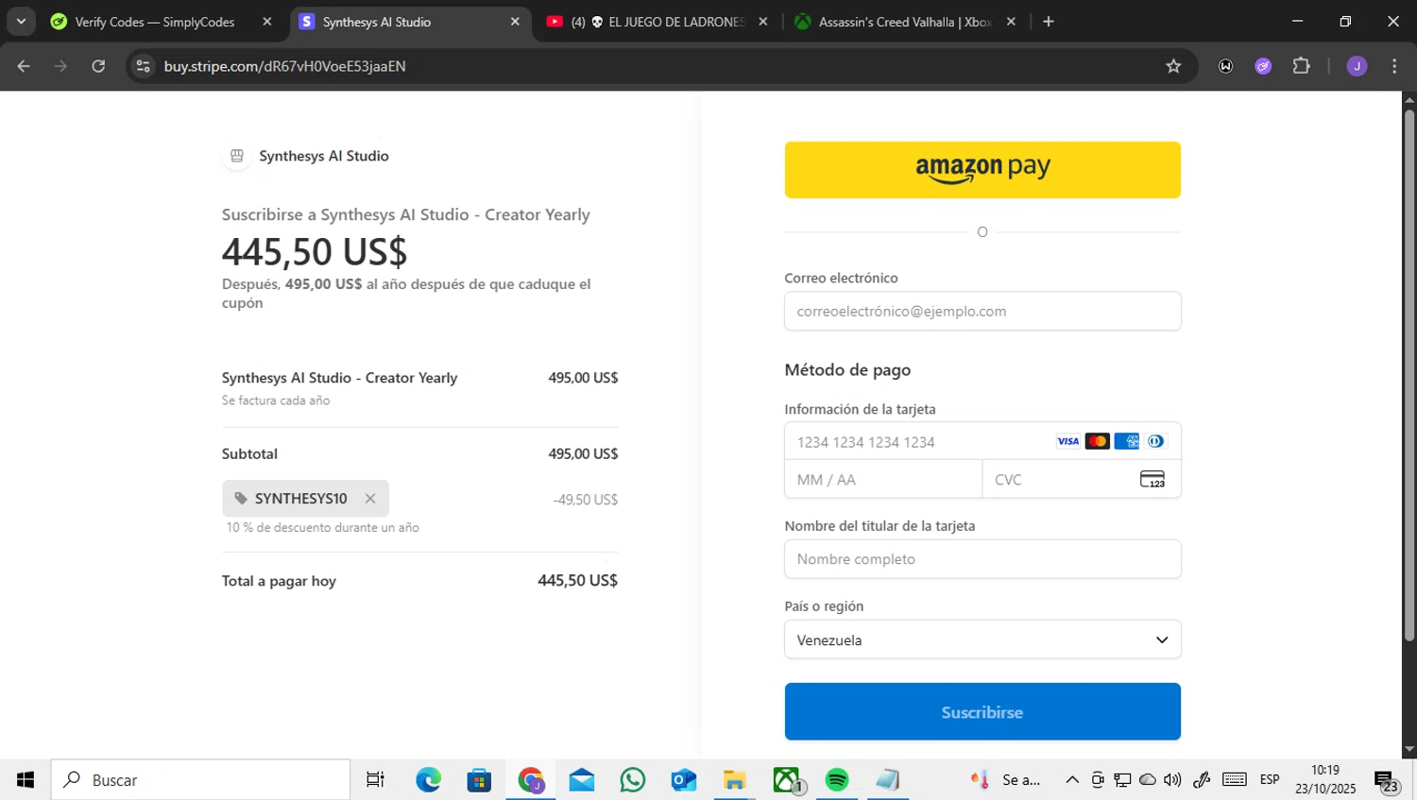1417x800 pixels.
Task: Click the Total a pagar hoy label
Action: tap(279, 581)
